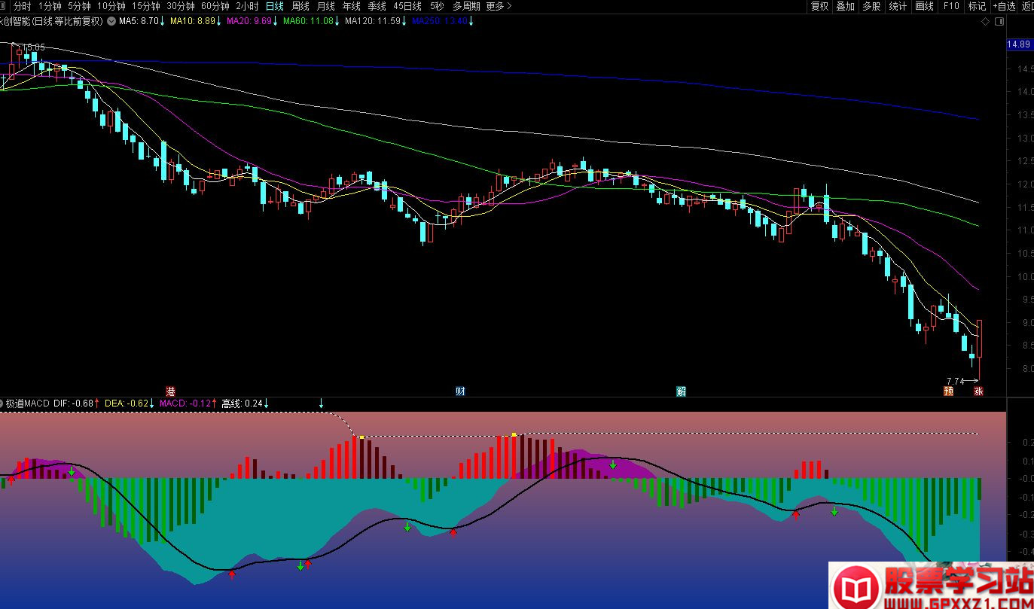Click the MA250 moving average label
Image resolution: width=1034 pixels, height=609 pixels.
[439, 21]
